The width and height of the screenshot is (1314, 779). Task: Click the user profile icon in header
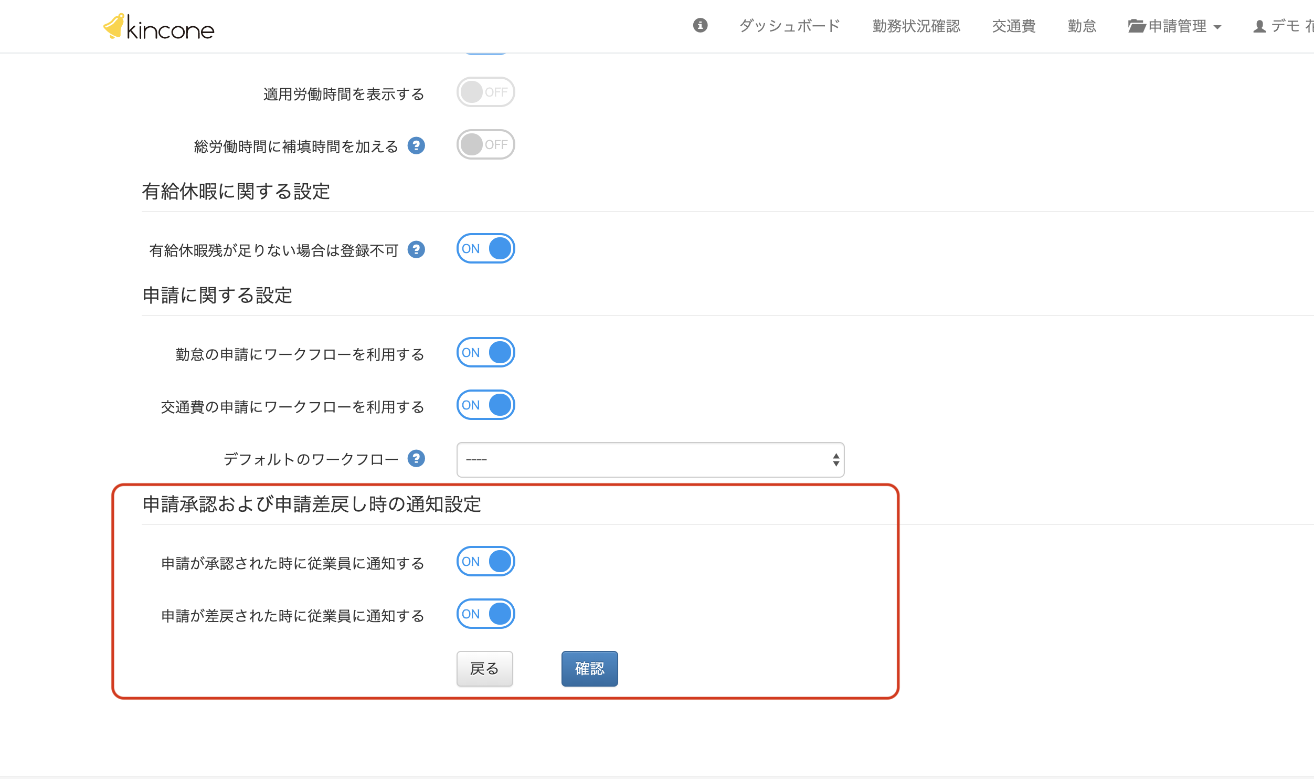[1259, 26]
